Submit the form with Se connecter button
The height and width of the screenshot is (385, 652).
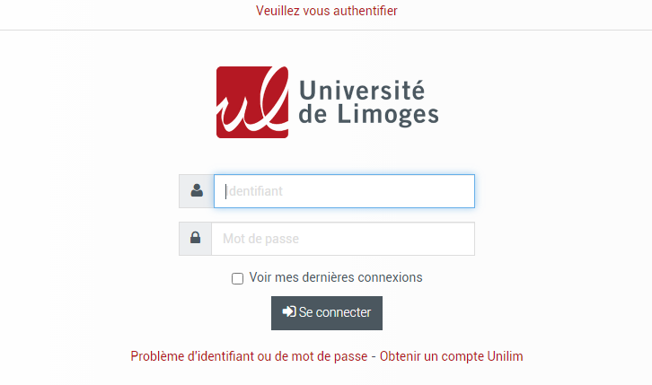[327, 313]
